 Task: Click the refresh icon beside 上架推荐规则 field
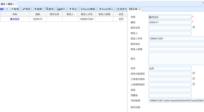tap(194, 84)
